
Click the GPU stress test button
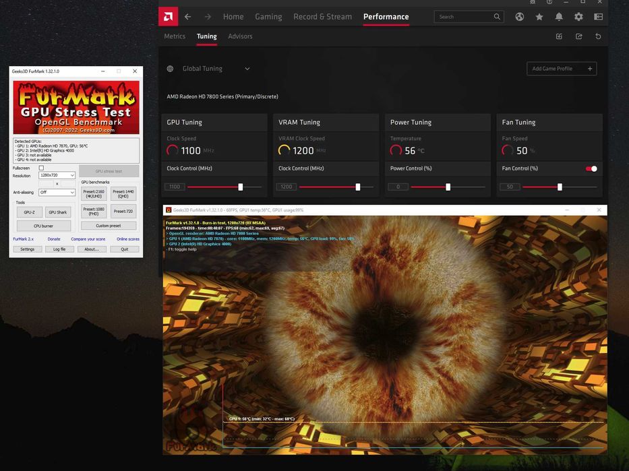(x=109, y=171)
